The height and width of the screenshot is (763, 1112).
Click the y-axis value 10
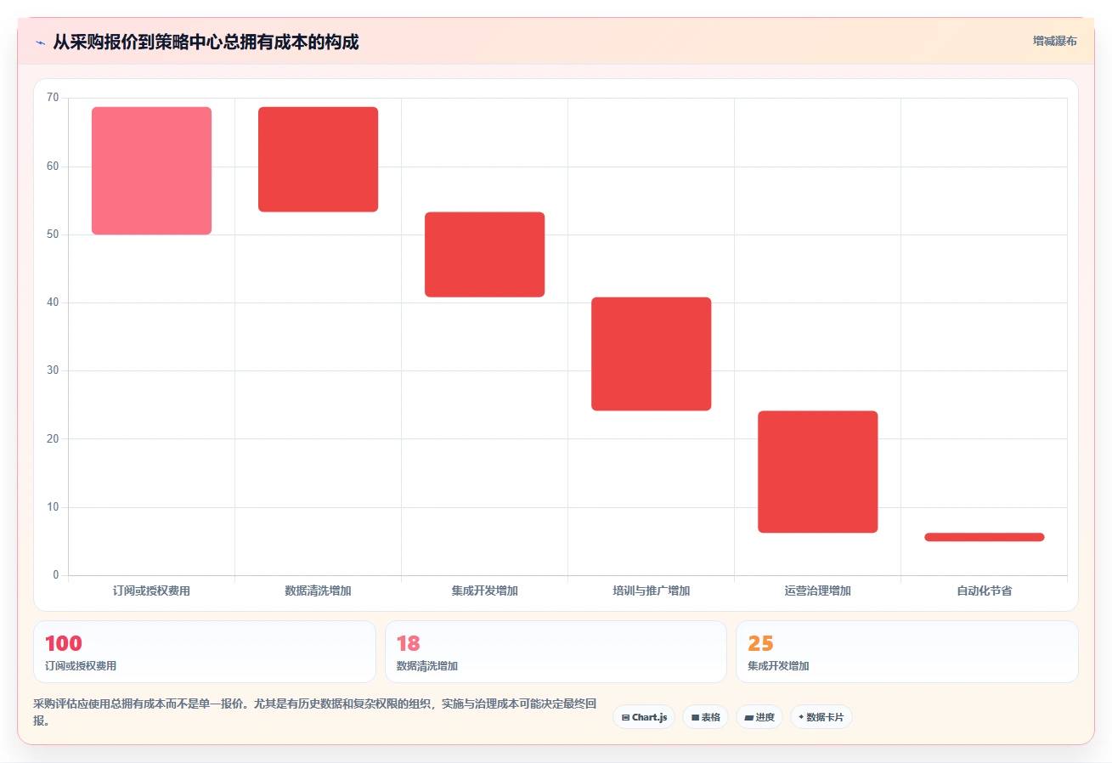point(53,507)
